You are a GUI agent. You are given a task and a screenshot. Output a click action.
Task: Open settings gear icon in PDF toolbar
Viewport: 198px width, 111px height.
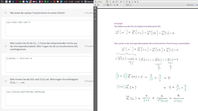(121, 2)
